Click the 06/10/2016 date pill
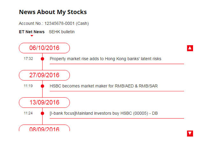The width and height of the screenshot is (207, 147). coord(44,48)
